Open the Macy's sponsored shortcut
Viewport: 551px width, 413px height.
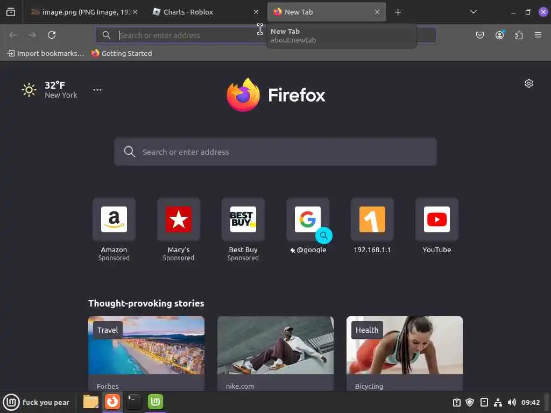click(x=179, y=229)
